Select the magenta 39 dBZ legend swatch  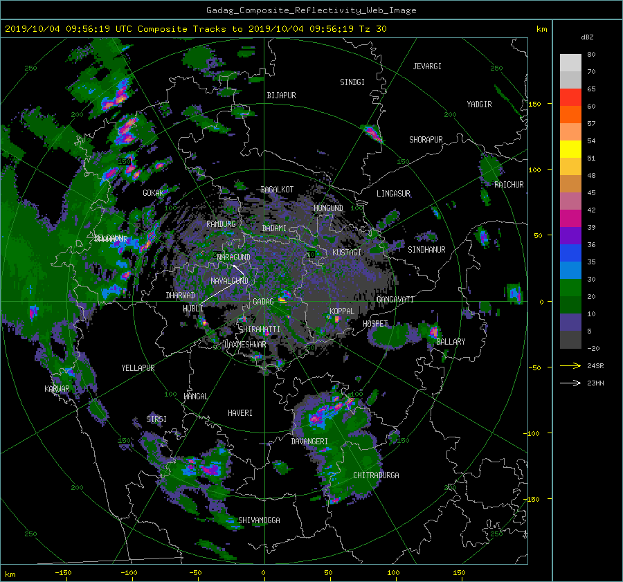coord(570,218)
